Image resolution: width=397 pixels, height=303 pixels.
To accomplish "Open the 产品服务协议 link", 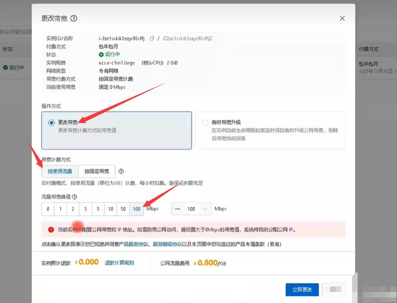I will coord(135,244).
